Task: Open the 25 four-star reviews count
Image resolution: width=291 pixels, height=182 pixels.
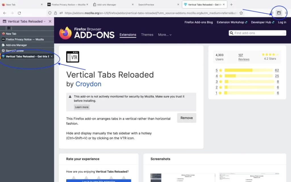Action: click(x=277, y=76)
